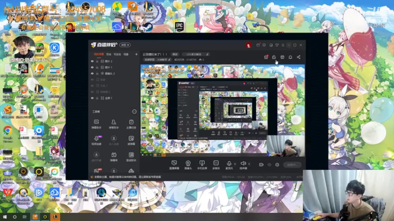The width and height of the screenshot is (394, 221).
Task: Click the 多人连麦 download tool
Action: 114,140
